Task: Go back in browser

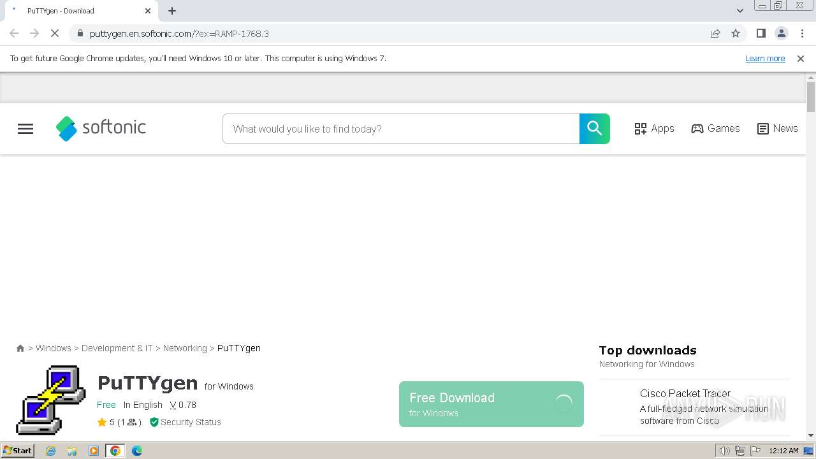Action: (14, 33)
